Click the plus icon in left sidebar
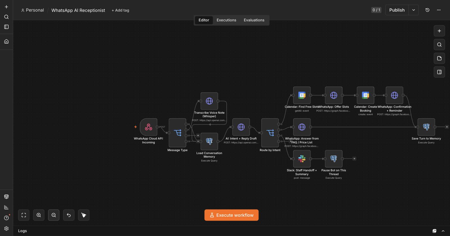The height and width of the screenshot is (236, 450). tap(6, 7)
